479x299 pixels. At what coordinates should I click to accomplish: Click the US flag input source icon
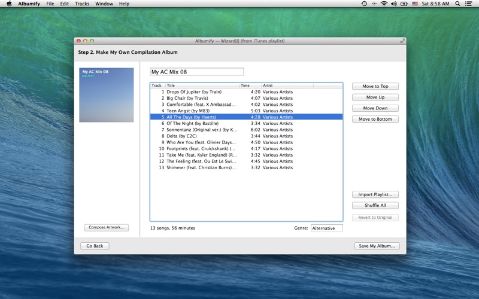tap(415, 4)
